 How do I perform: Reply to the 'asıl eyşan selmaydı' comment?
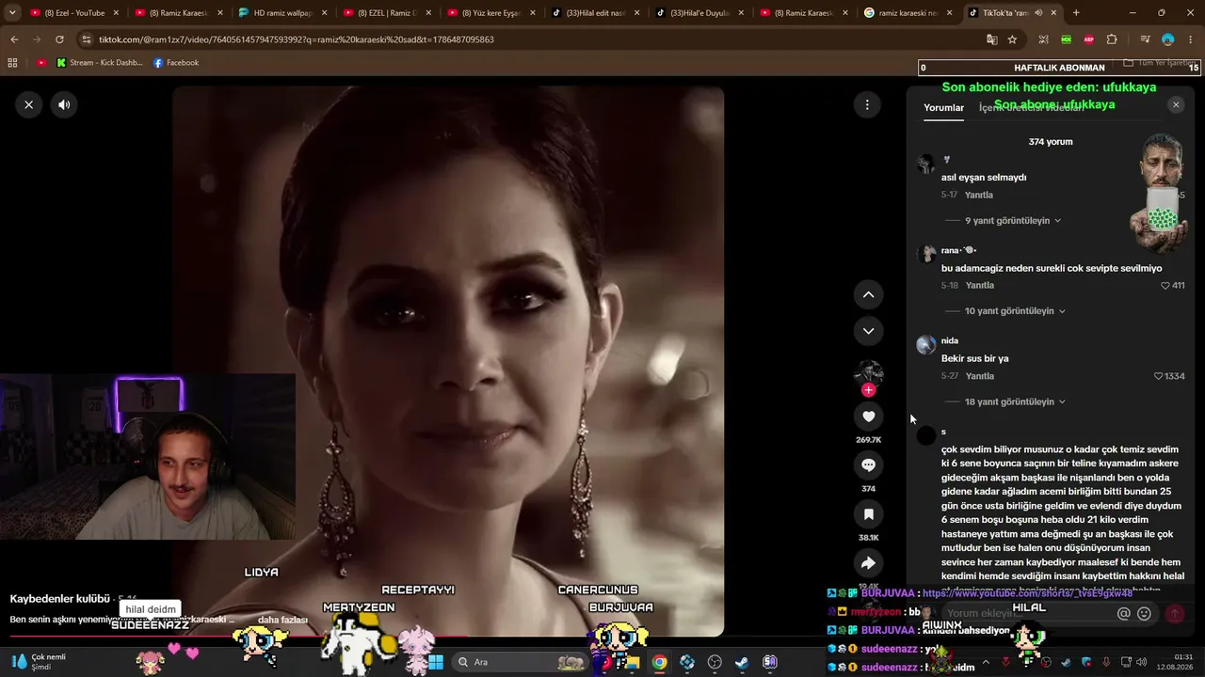point(979,196)
